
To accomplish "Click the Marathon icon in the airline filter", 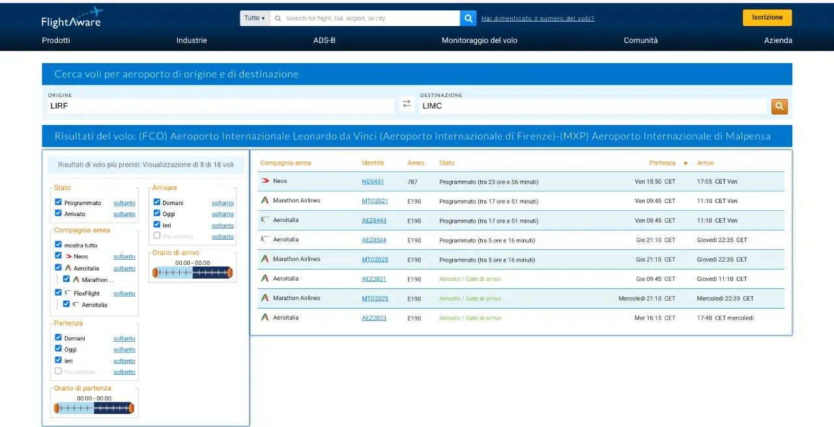I will click(76, 280).
